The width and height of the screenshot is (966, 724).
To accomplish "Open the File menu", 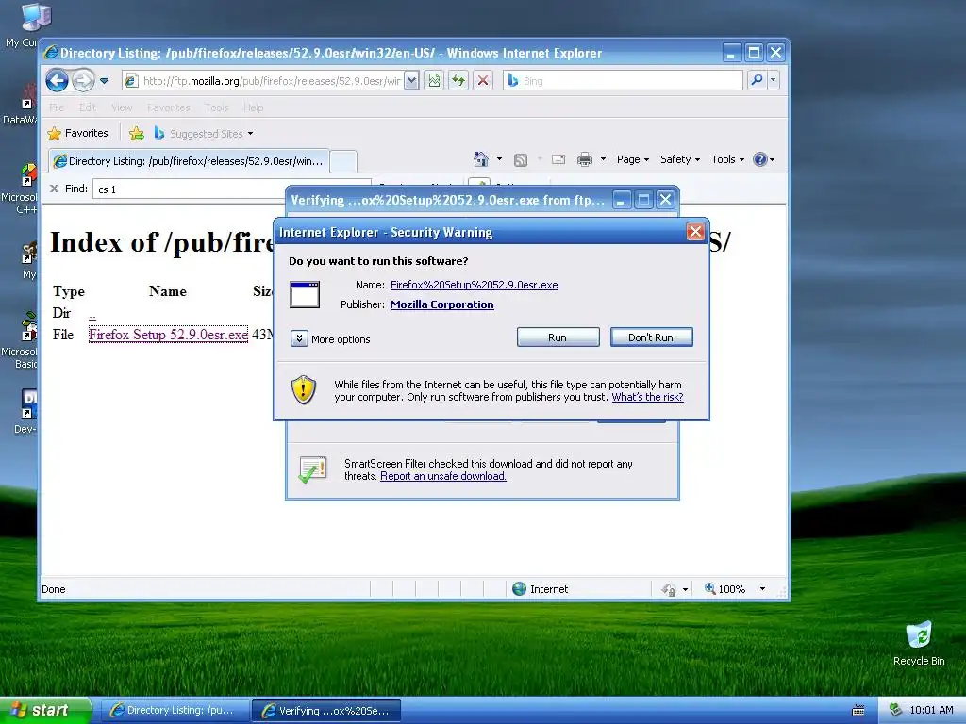I will coord(57,107).
